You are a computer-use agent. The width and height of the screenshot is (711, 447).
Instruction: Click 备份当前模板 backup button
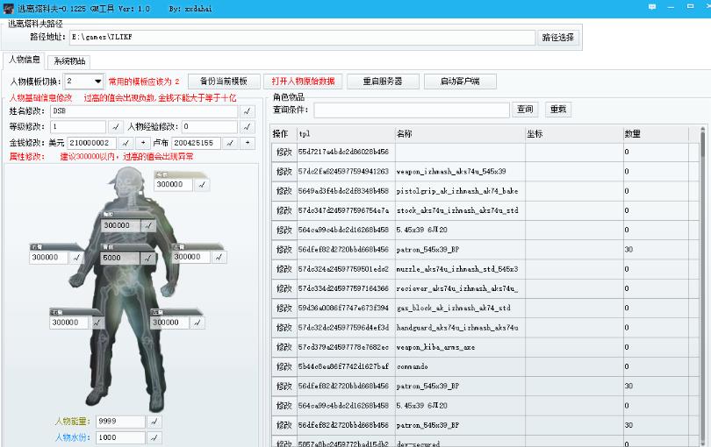[x=224, y=82]
